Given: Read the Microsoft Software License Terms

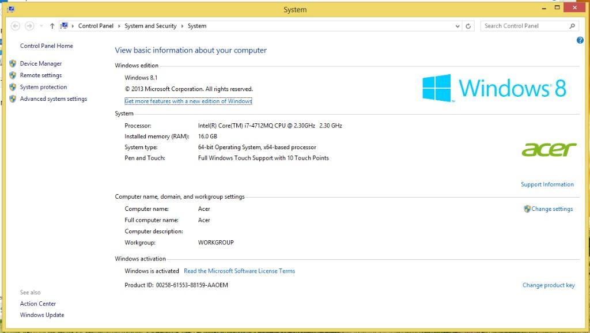Looking at the screenshot, I should 239,271.
